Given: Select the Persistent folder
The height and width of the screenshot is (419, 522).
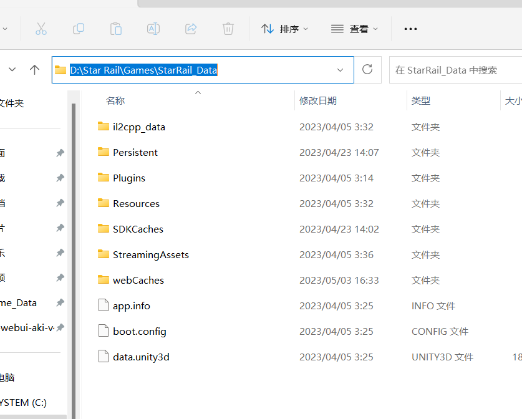Looking at the screenshot, I should 135,152.
